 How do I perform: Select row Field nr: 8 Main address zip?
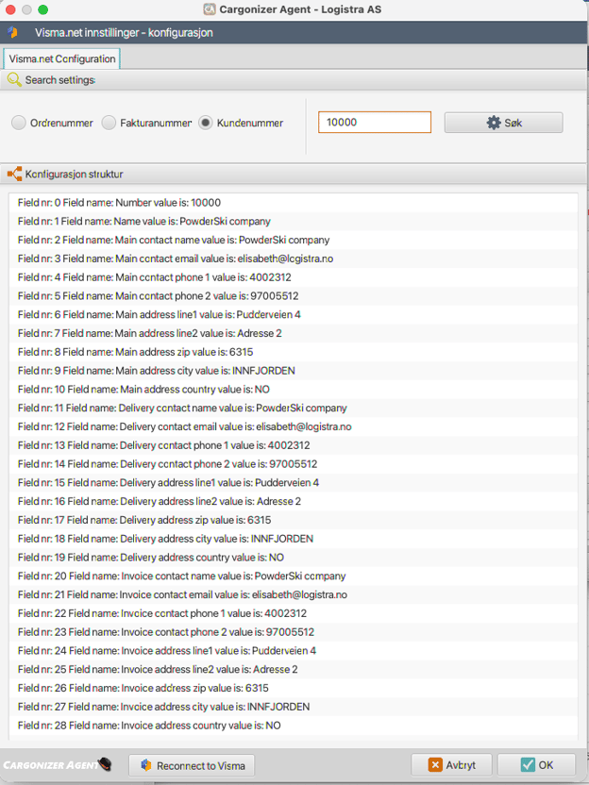(x=294, y=352)
